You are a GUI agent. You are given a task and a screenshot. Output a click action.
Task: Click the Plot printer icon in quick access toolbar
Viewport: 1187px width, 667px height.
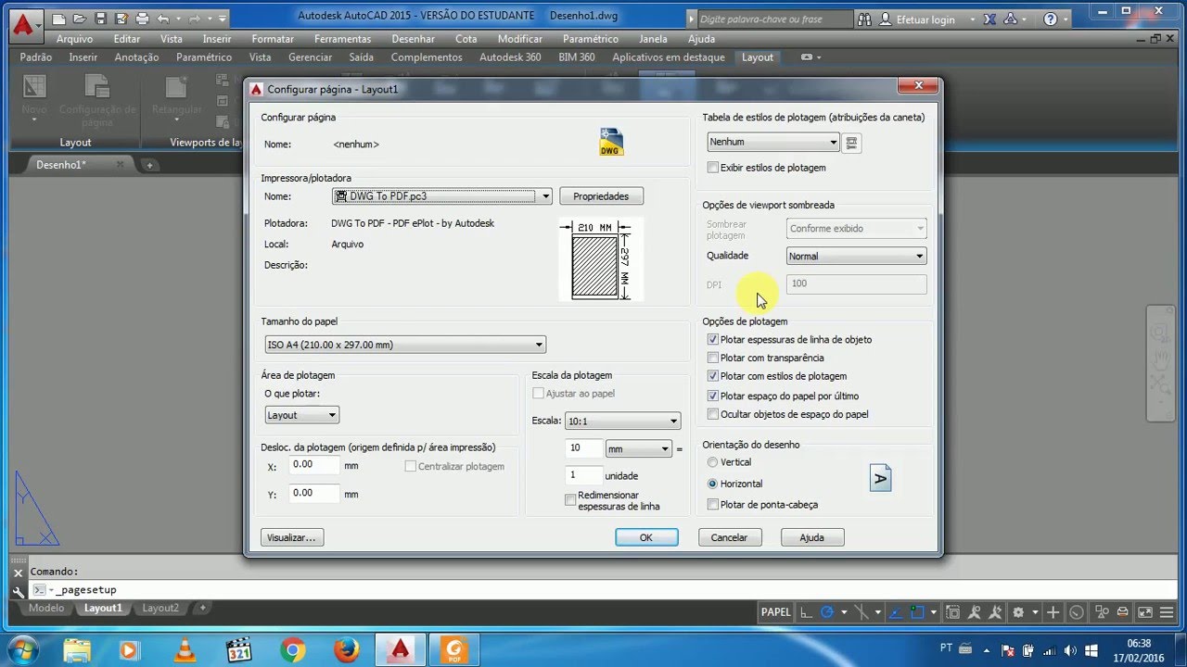point(142,18)
